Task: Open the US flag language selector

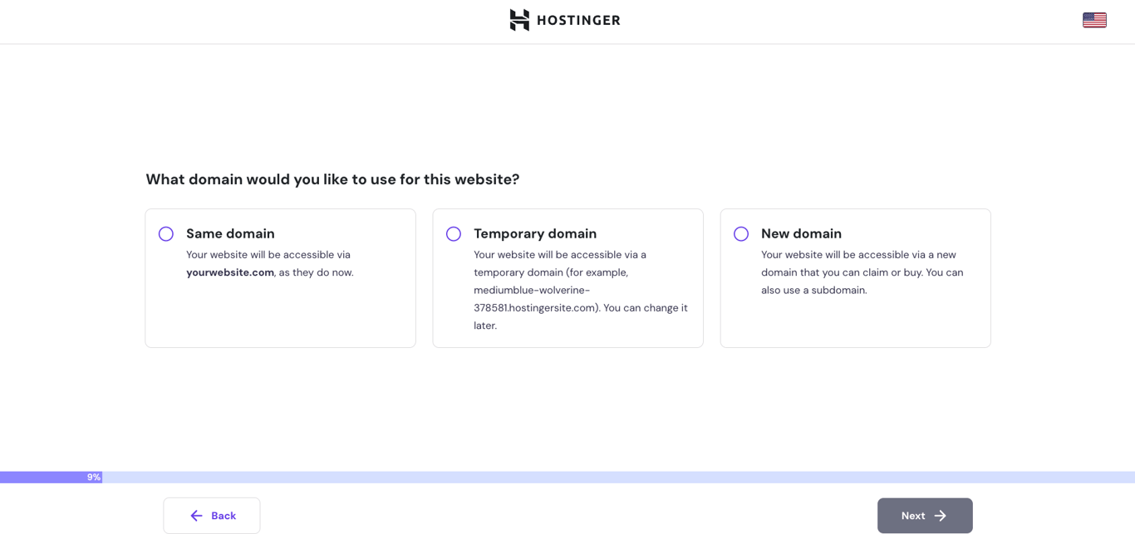Action: [1094, 18]
